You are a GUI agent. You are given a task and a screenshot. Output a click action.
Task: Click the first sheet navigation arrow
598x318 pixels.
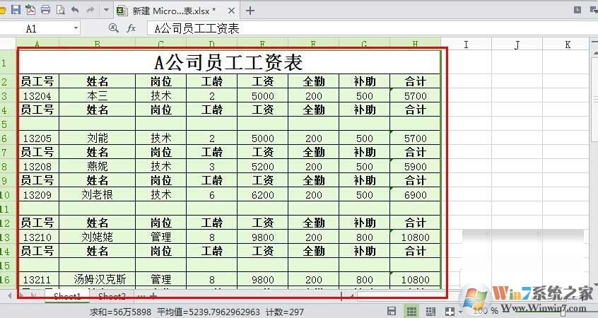pos(9,296)
